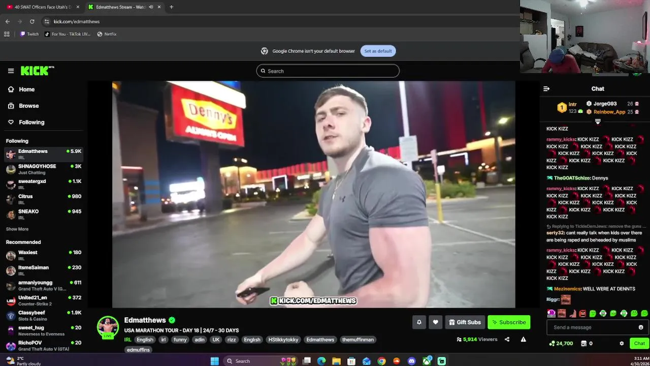Click the address bar URL

[77, 21]
